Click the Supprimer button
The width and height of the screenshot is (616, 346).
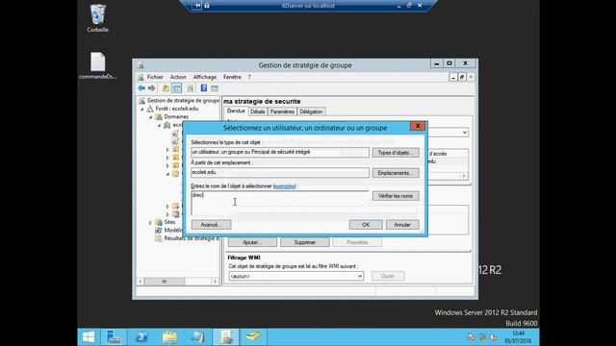point(305,242)
